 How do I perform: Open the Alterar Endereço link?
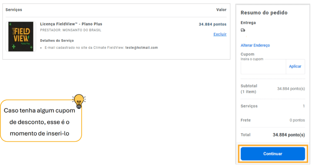(255, 46)
